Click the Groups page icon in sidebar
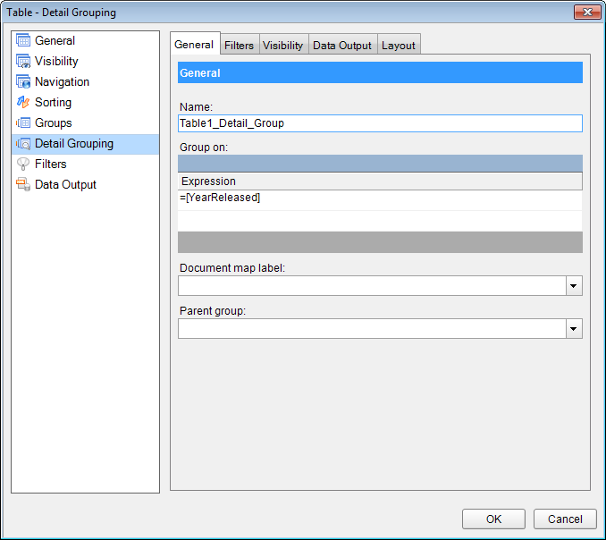The image size is (606, 540). (x=23, y=122)
